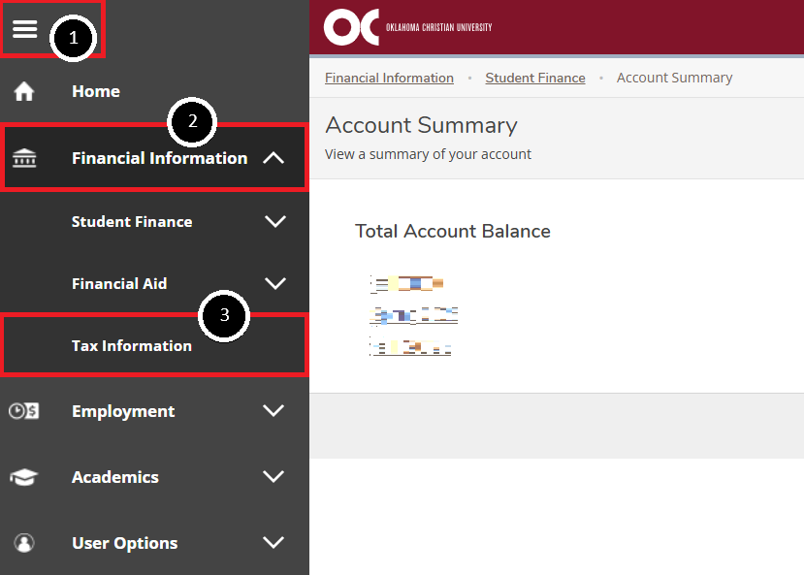Viewport: 804px width, 575px height.
Task: Open Student Finance sidebar item
Action: point(154,221)
